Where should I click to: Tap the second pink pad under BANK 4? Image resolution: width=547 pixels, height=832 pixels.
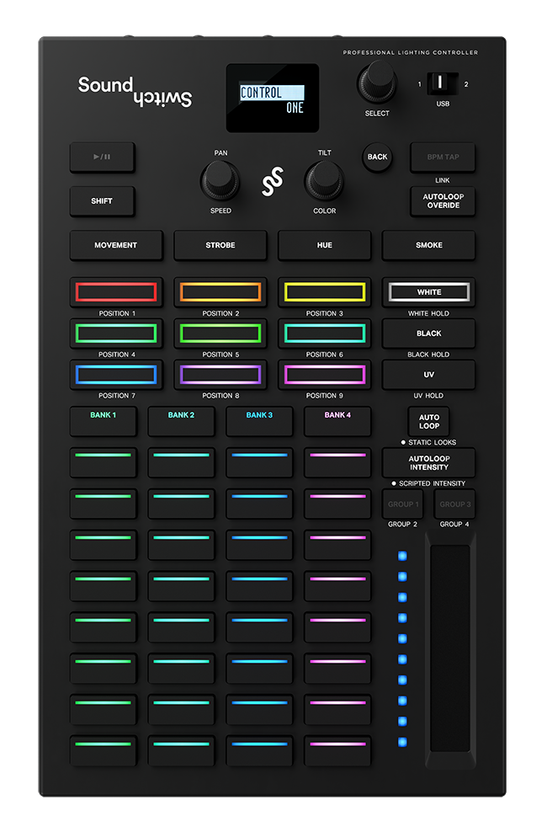[x=337, y=504]
